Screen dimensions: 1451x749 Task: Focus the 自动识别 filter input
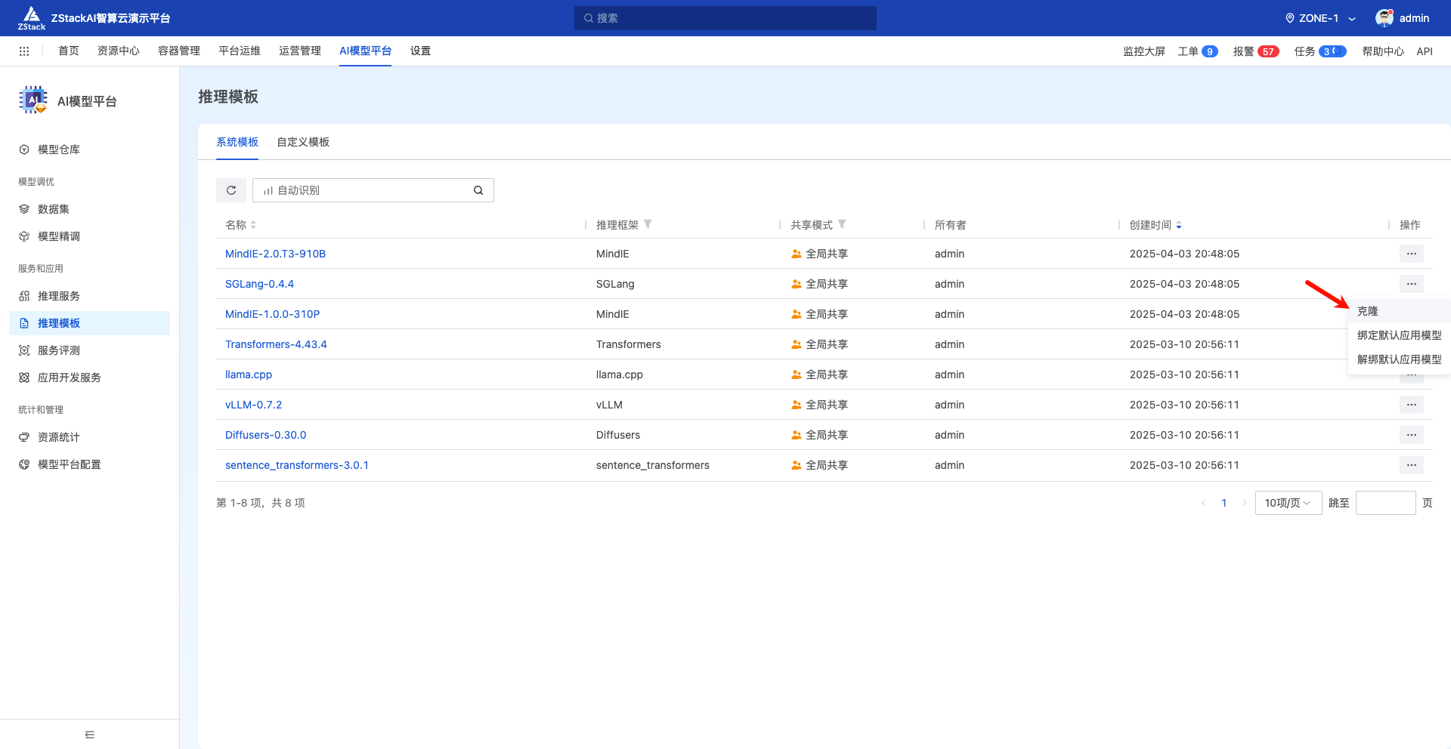coord(373,190)
